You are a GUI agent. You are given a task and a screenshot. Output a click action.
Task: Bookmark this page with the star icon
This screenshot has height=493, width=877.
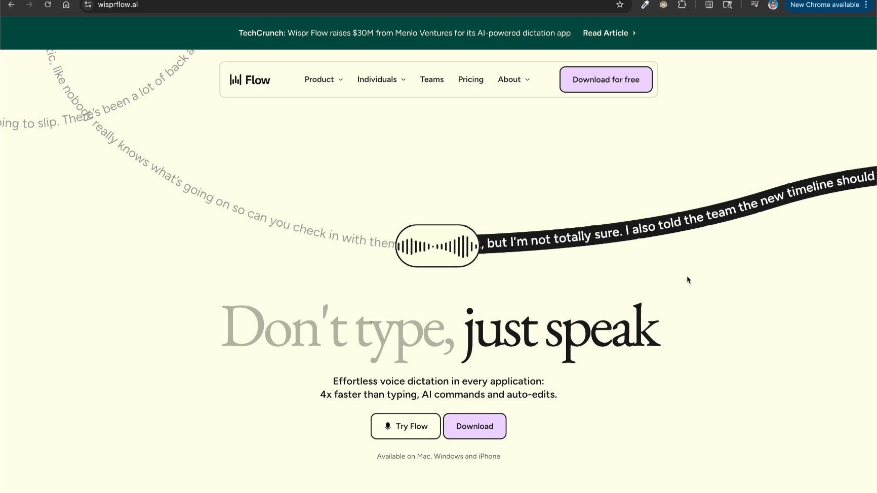tap(620, 5)
